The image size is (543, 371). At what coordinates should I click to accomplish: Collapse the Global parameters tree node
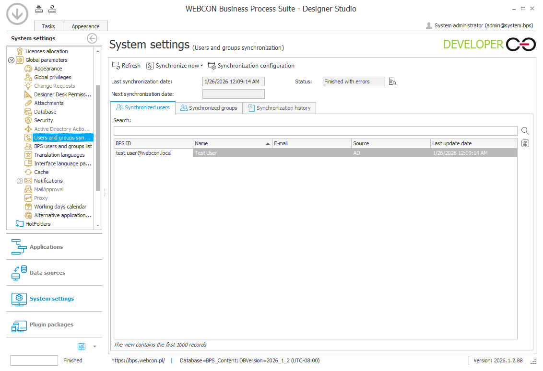coord(12,60)
